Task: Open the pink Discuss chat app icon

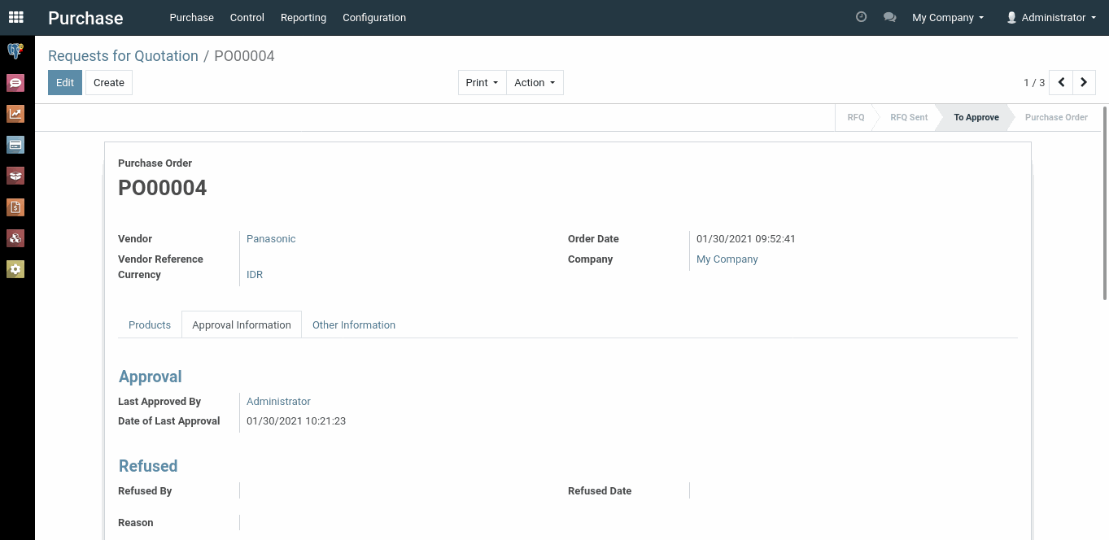Action: tap(15, 83)
